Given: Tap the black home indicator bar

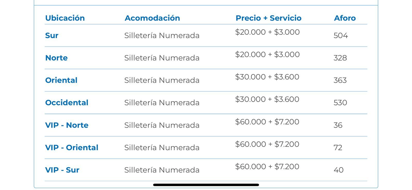Looking at the screenshot, I should (206, 185).
